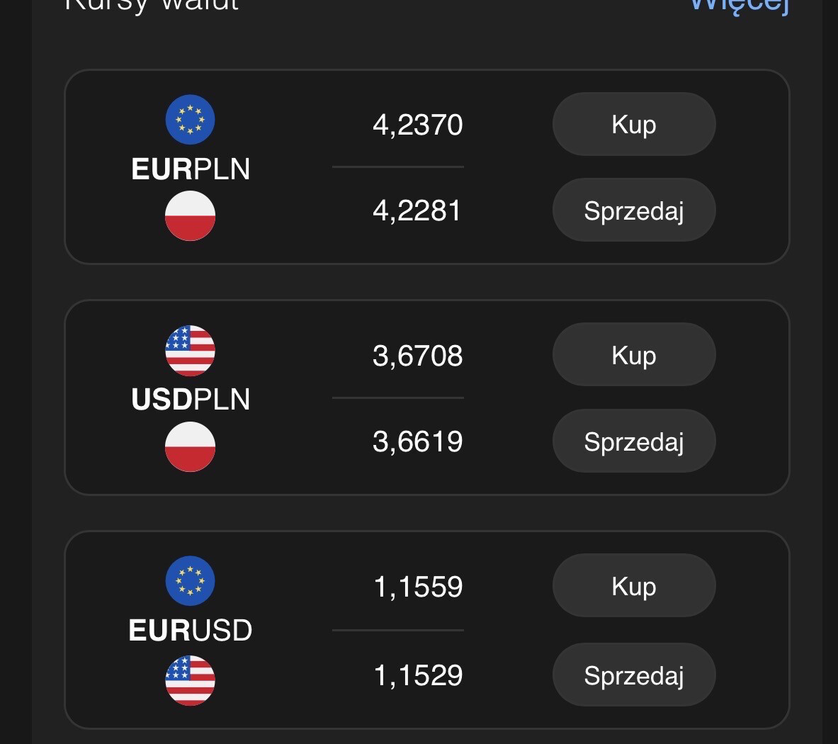This screenshot has height=744, width=838.
Task: Select the EURUSD pair label
Action: pyautogui.click(x=191, y=631)
